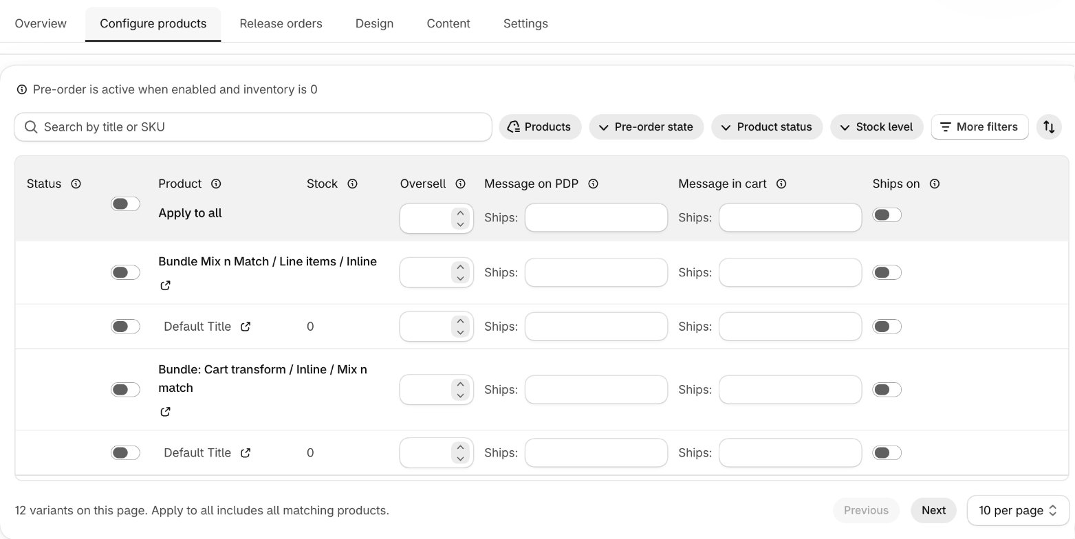Enable pre-order for Bundle Mix n Match product
This screenshot has height=539, width=1075.
click(x=125, y=272)
